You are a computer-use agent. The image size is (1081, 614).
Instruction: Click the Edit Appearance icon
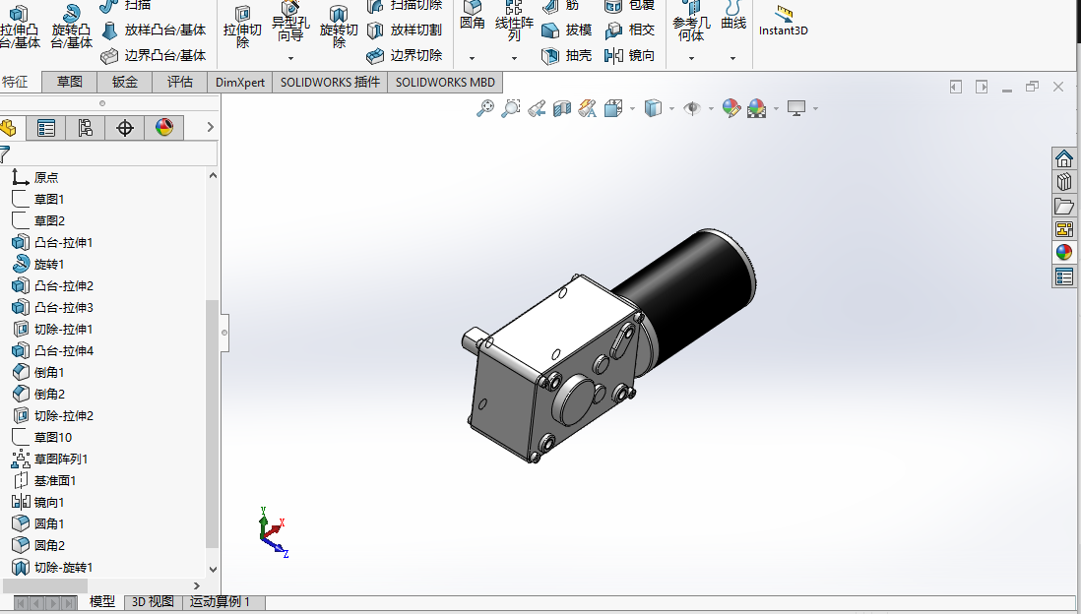tap(731, 108)
